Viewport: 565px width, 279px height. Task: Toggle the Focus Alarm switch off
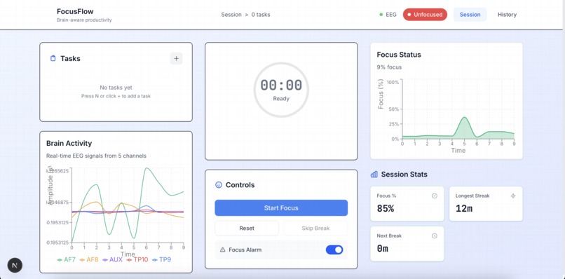tap(334, 250)
